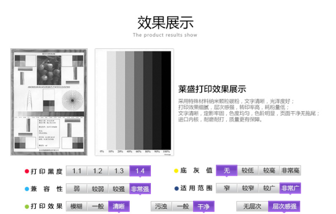
Task: Click the 10% light gray bar
Action: (111, 100)
